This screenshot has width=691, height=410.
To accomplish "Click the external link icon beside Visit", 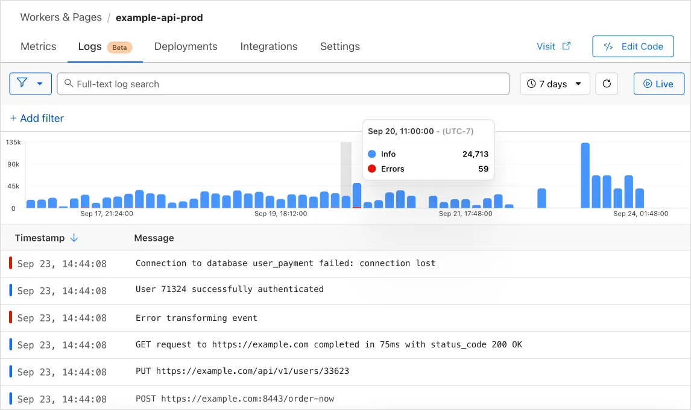I will click(566, 46).
